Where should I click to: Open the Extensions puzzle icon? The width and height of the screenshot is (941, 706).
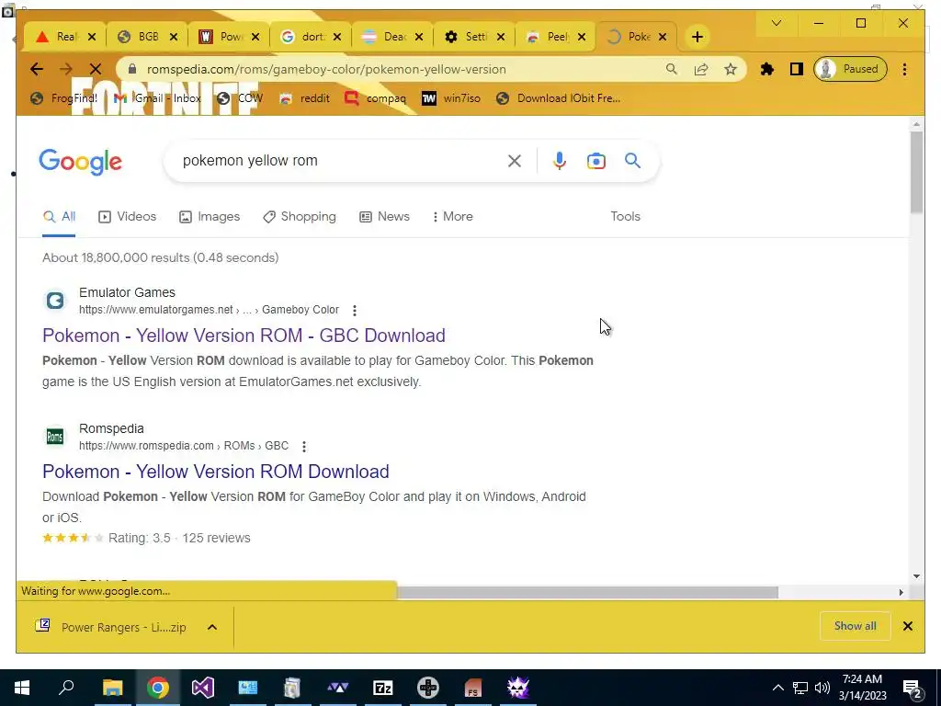point(767,69)
